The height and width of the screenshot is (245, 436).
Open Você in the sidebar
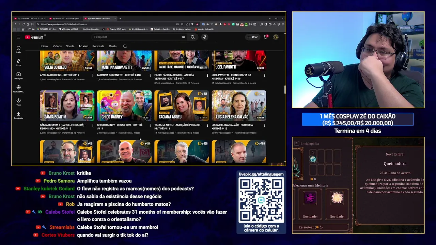pos(18,102)
